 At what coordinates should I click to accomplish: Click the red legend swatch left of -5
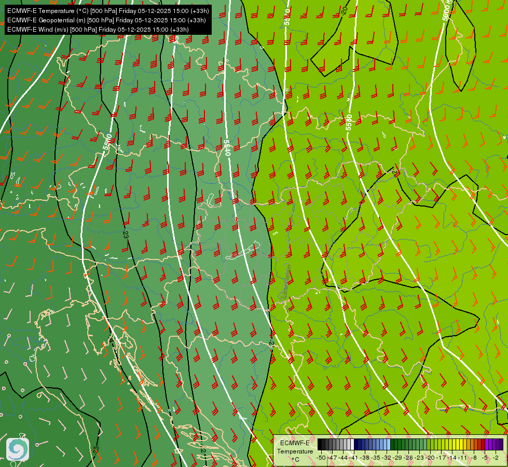pos(483,444)
